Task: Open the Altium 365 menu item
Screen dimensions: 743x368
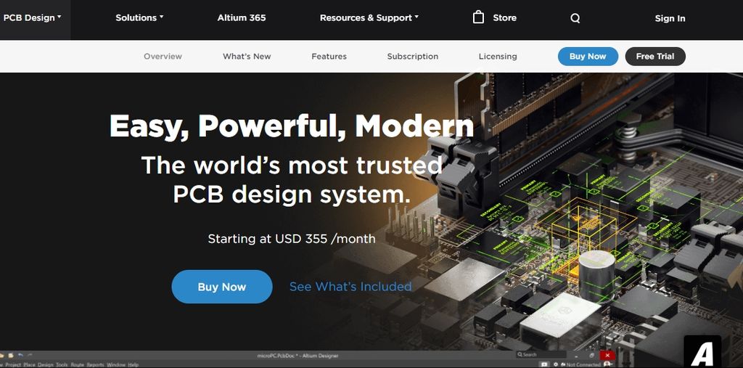Action: [242, 17]
